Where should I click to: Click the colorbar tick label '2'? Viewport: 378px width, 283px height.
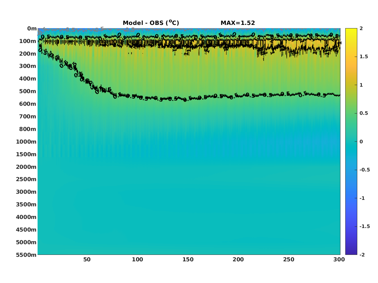361,28
